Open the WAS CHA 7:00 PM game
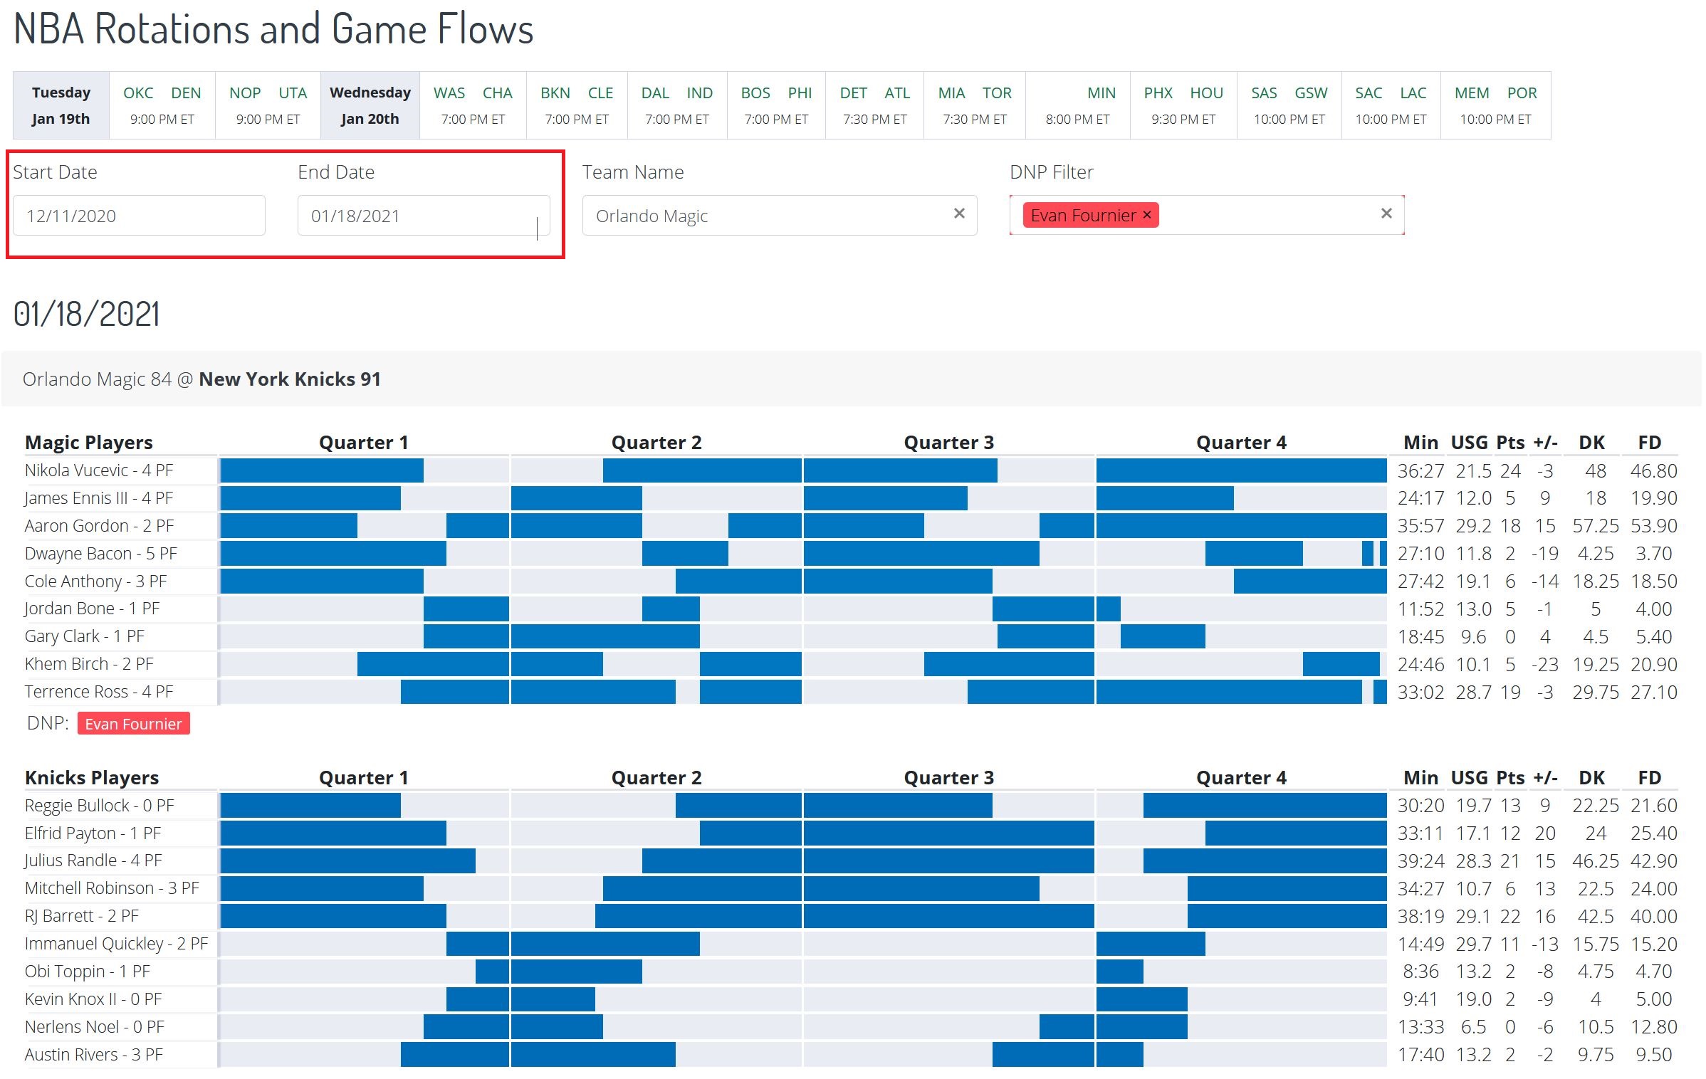The height and width of the screenshot is (1079, 1706). [473, 105]
